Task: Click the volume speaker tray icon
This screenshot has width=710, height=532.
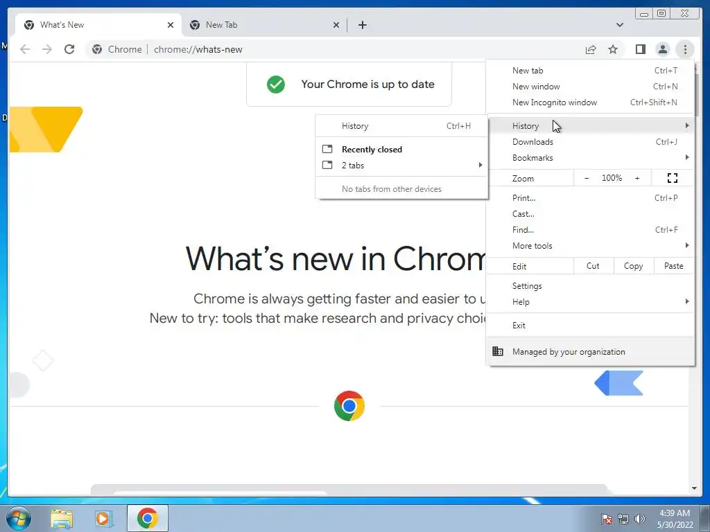Action: tap(640, 519)
